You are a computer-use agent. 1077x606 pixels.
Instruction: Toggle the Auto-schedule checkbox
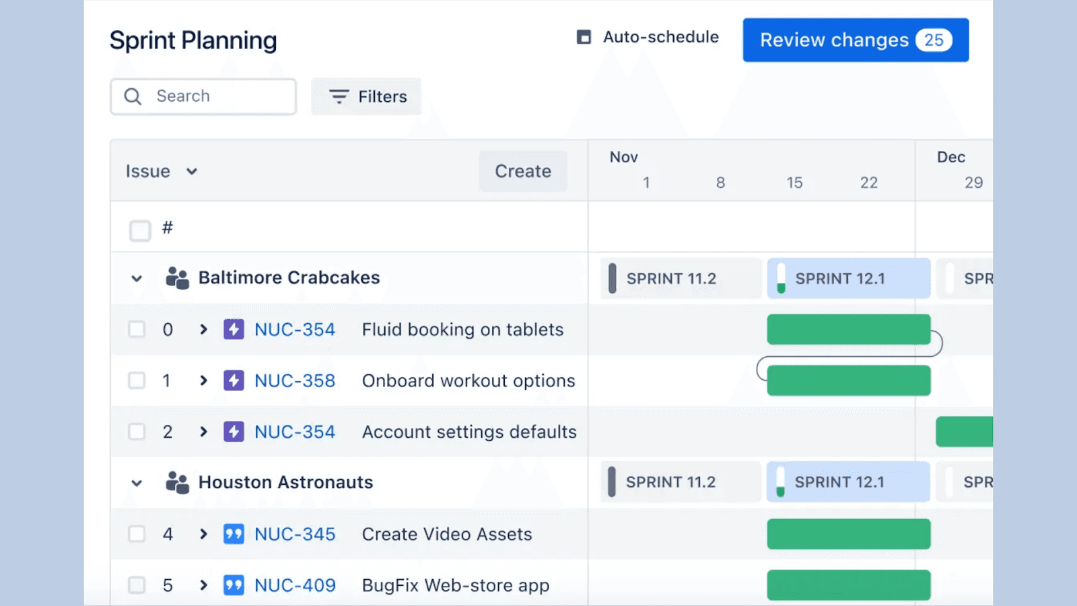pyautogui.click(x=584, y=37)
